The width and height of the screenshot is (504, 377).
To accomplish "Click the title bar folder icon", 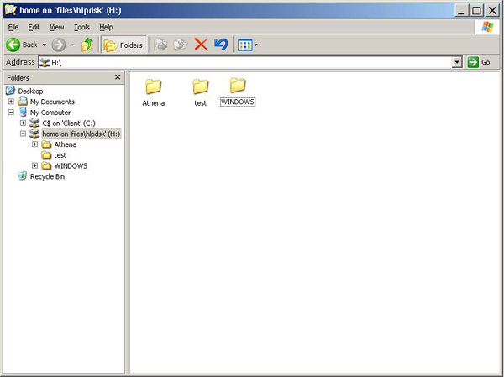I will pyautogui.click(x=10, y=10).
